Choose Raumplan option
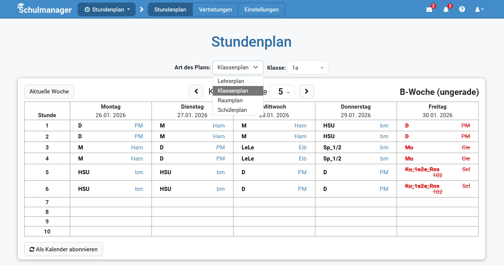Viewport: 504px width, 265px height. click(x=230, y=100)
